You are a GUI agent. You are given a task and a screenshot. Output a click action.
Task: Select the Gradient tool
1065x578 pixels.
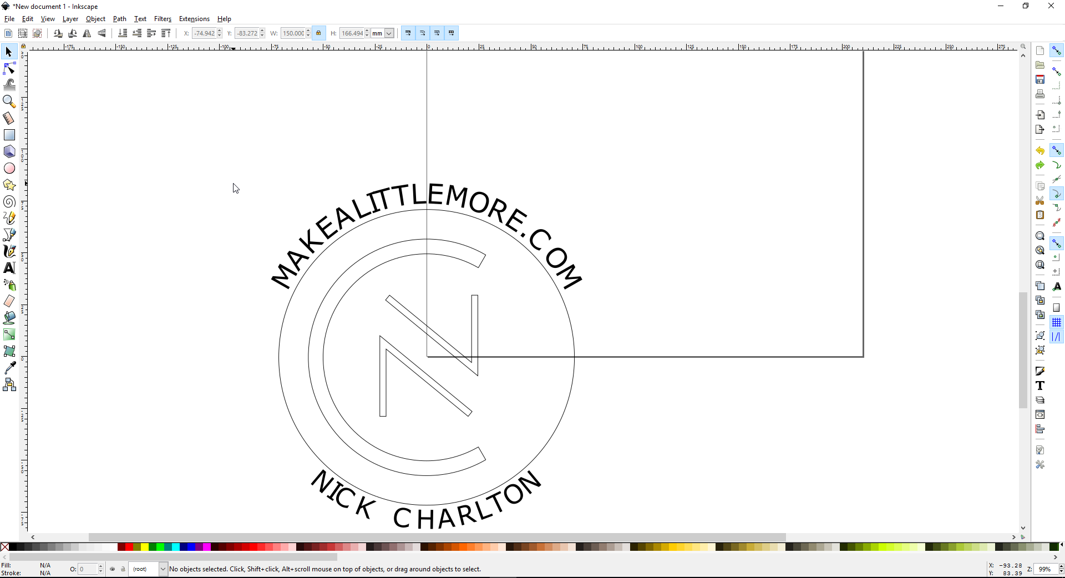9,334
